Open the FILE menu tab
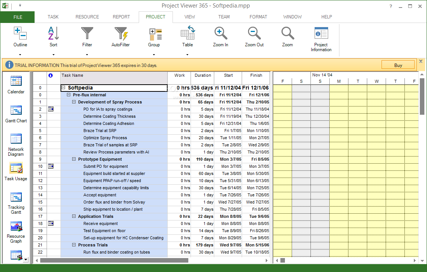 pyautogui.click(x=18, y=17)
